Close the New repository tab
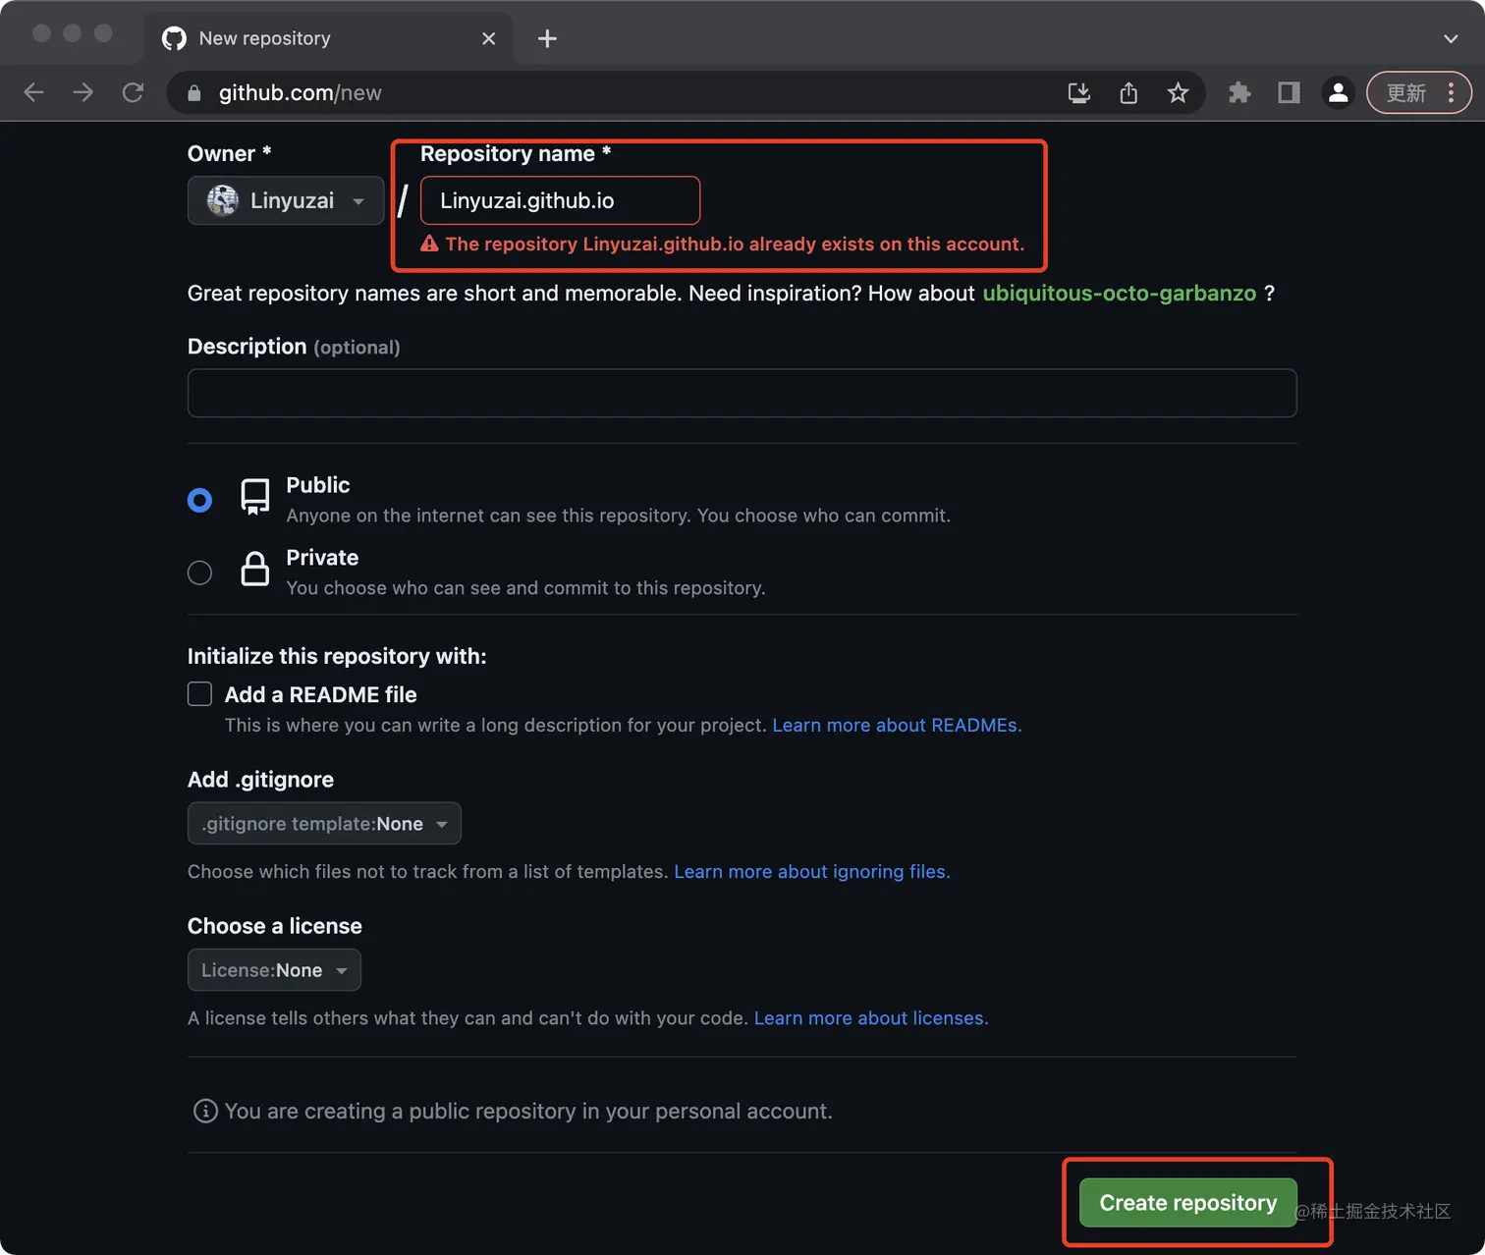This screenshot has height=1255, width=1485. (x=488, y=38)
